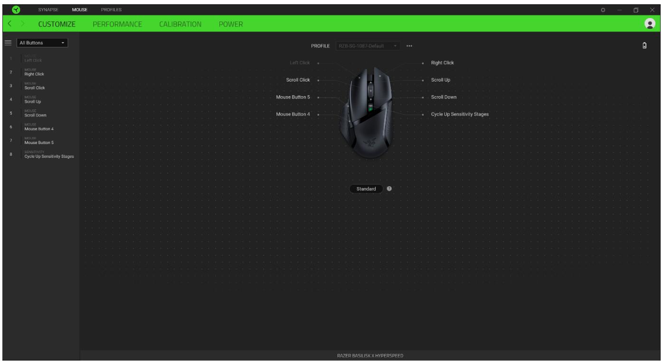Click the PROFILE label text
Screen dimensions: 663x361
[321, 46]
